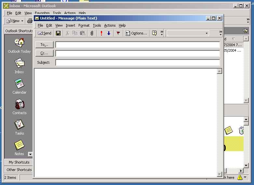Save the message using floppy disk icon
The height and width of the screenshot is (185, 254).
tap(58, 33)
